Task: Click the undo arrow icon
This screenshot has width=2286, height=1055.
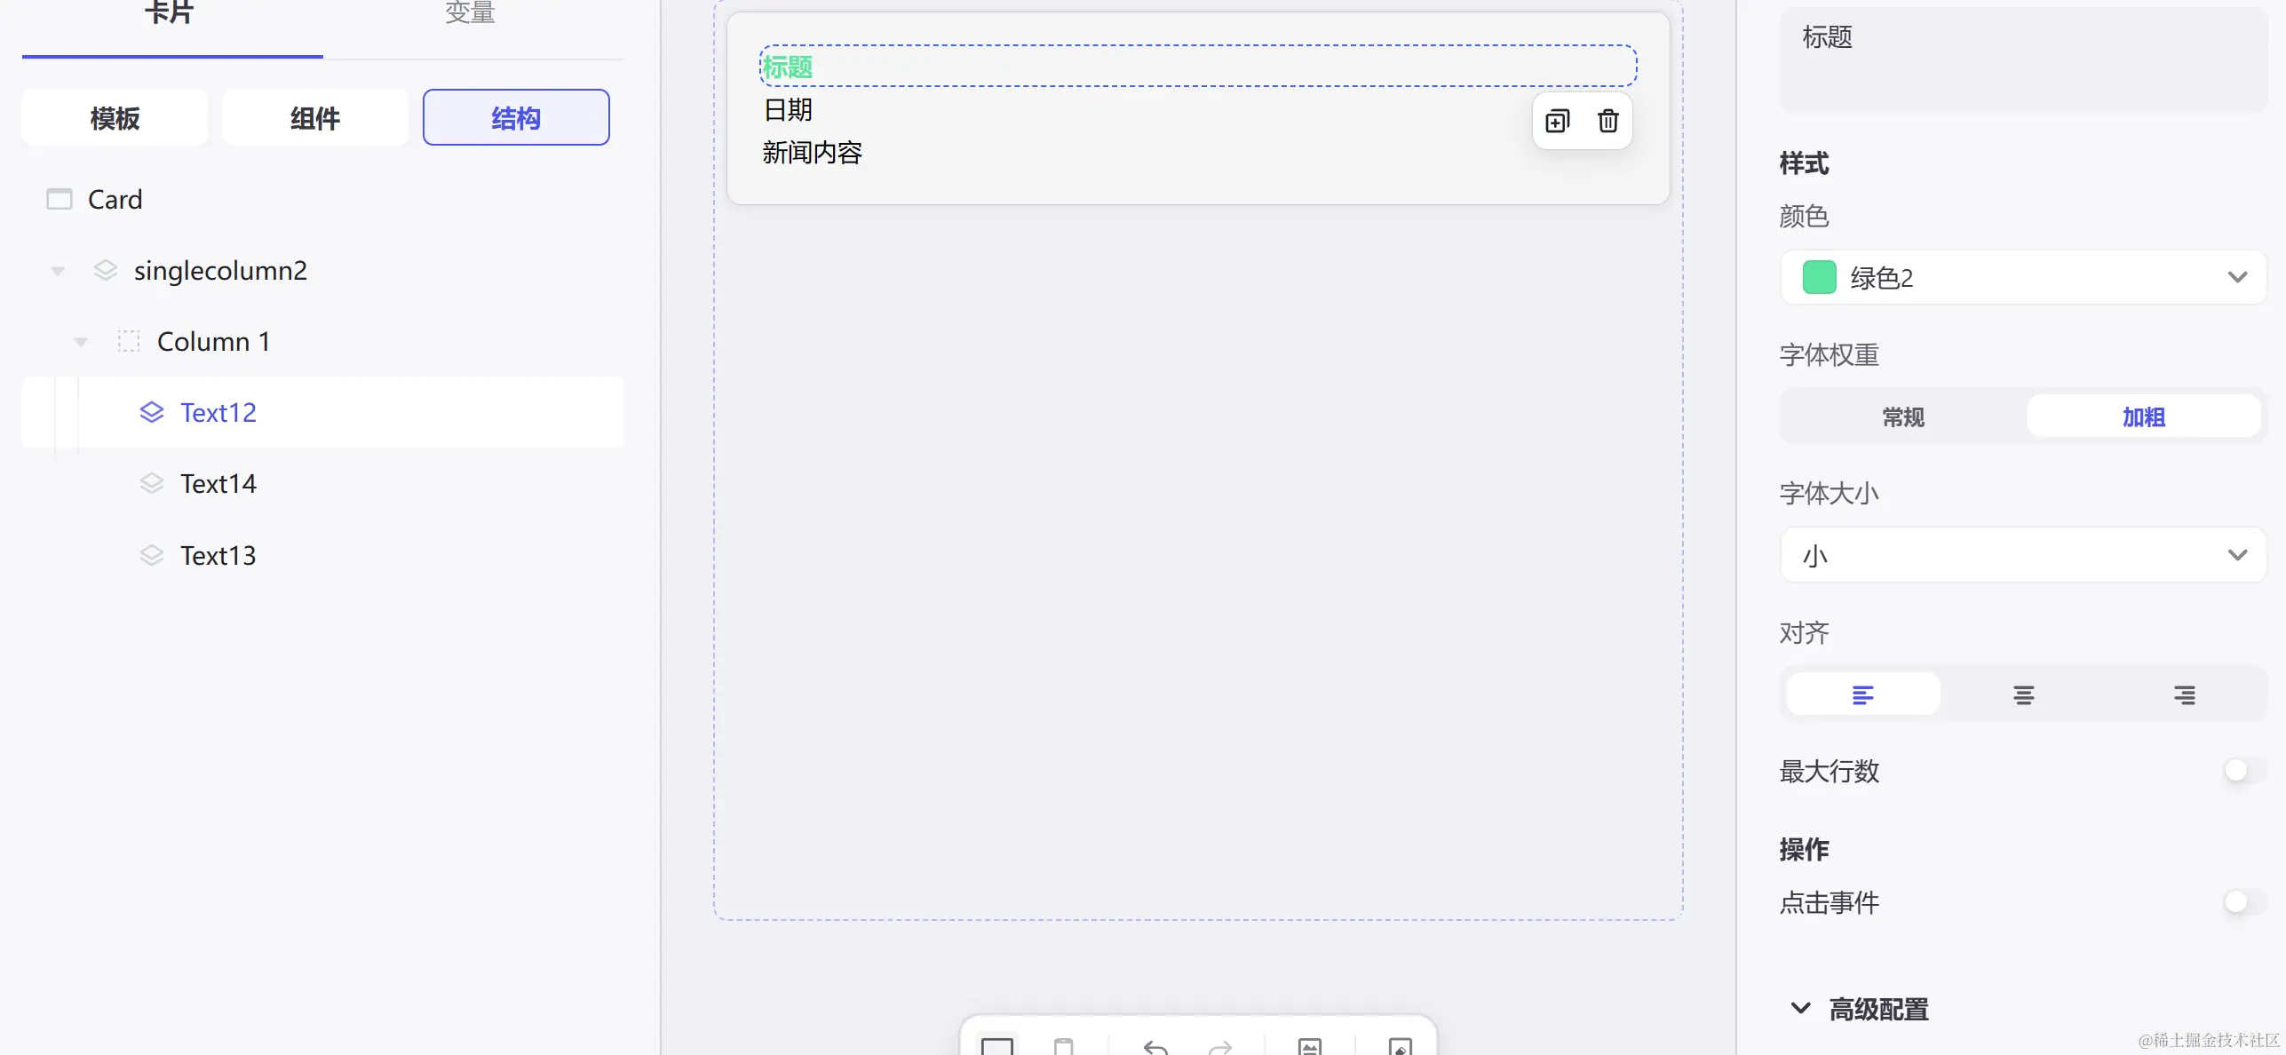Action: (1155, 1046)
